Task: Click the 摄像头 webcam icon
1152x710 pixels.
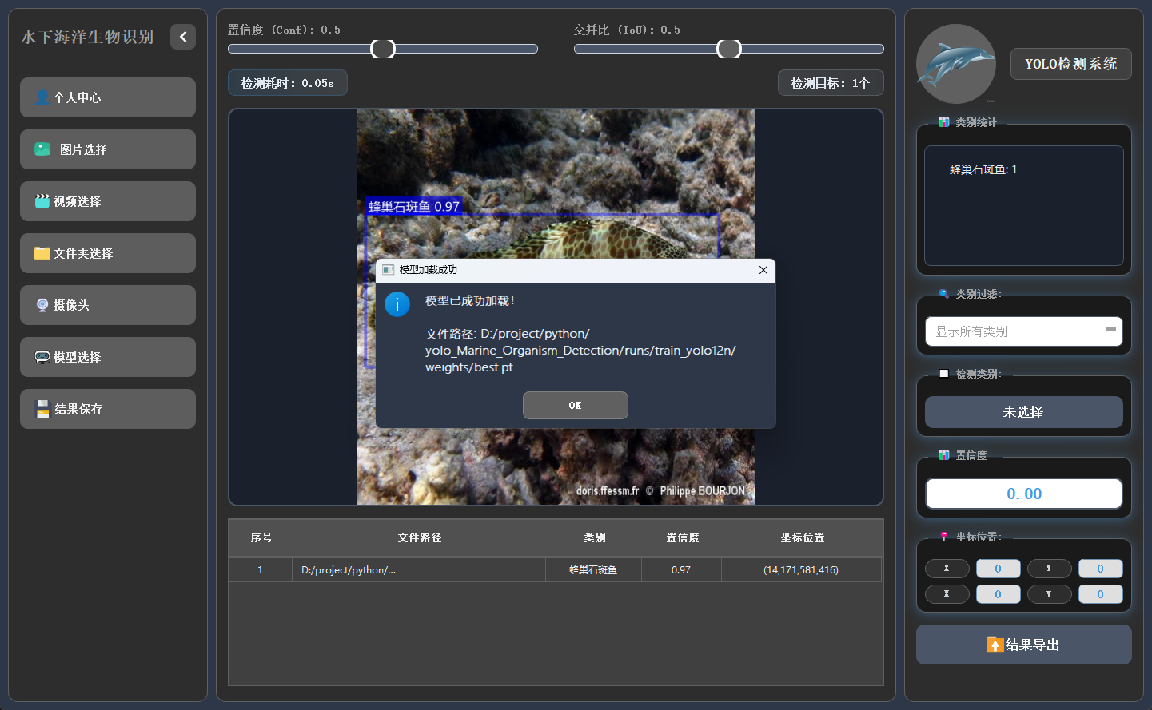Action: [x=42, y=305]
